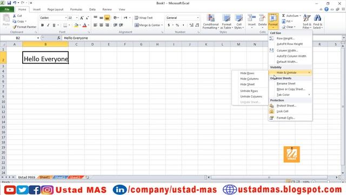Toggle Wrap Text
This screenshot has width=346, height=195.
click(143, 18)
